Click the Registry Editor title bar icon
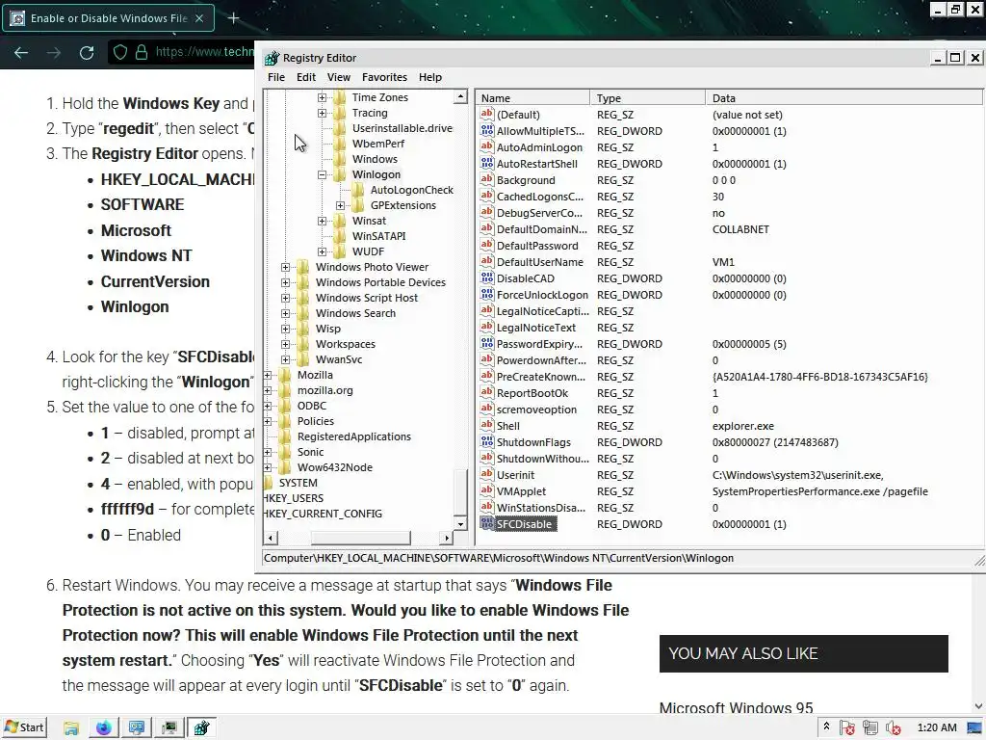The height and width of the screenshot is (740, 986). pyautogui.click(x=272, y=58)
